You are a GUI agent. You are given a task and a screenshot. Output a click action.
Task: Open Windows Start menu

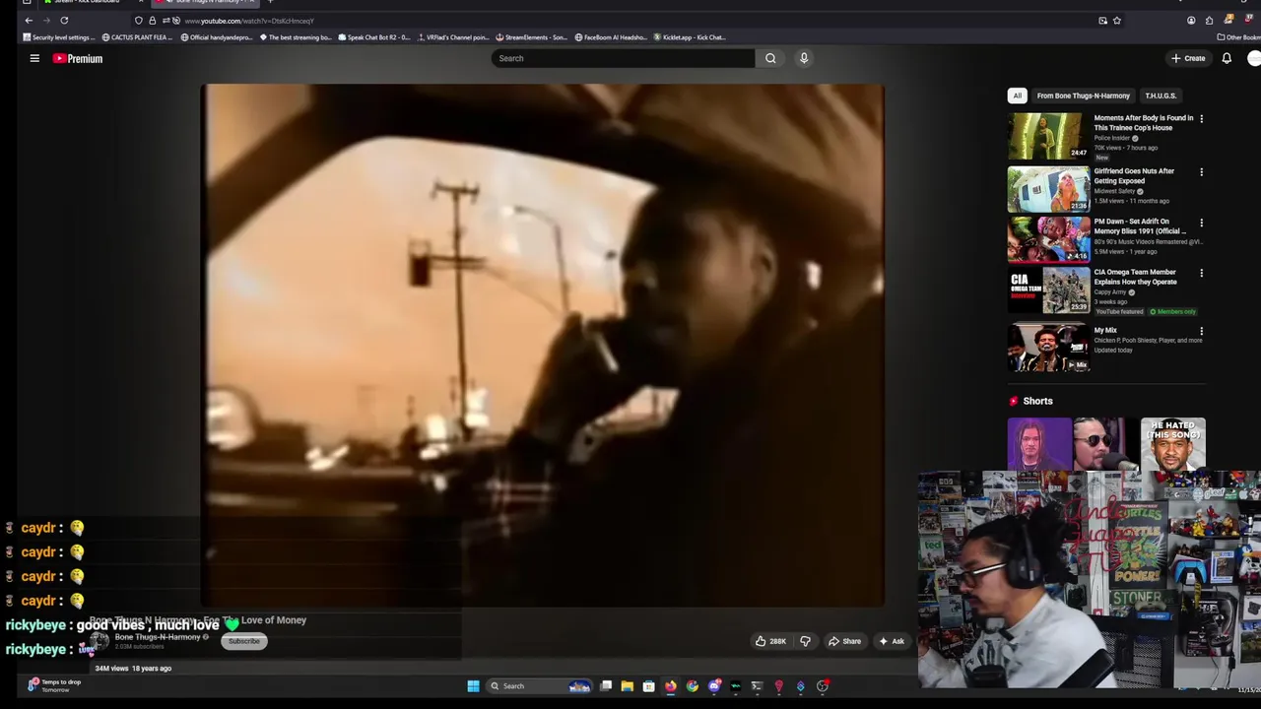pyautogui.click(x=473, y=686)
